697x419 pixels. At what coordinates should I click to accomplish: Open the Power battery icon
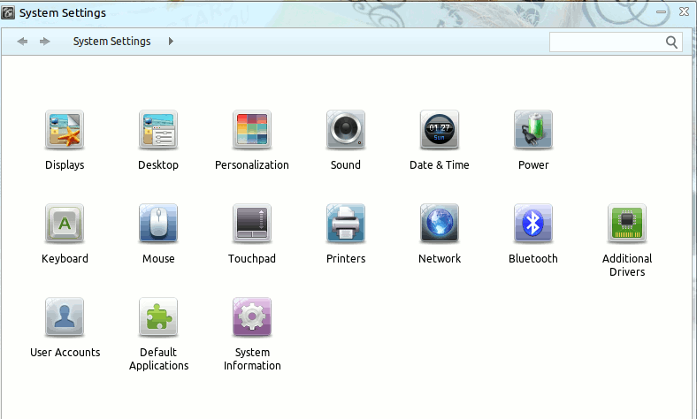coord(533,130)
